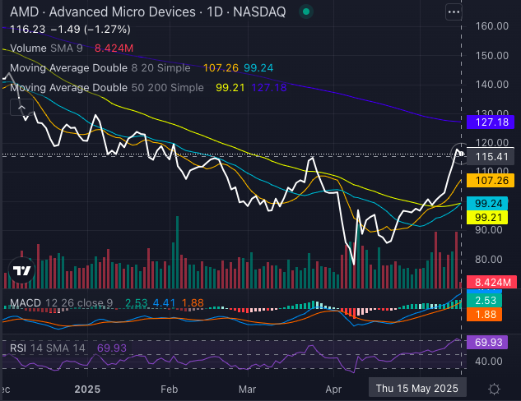Click the 69.93 purple RSI axis label

click(487, 342)
